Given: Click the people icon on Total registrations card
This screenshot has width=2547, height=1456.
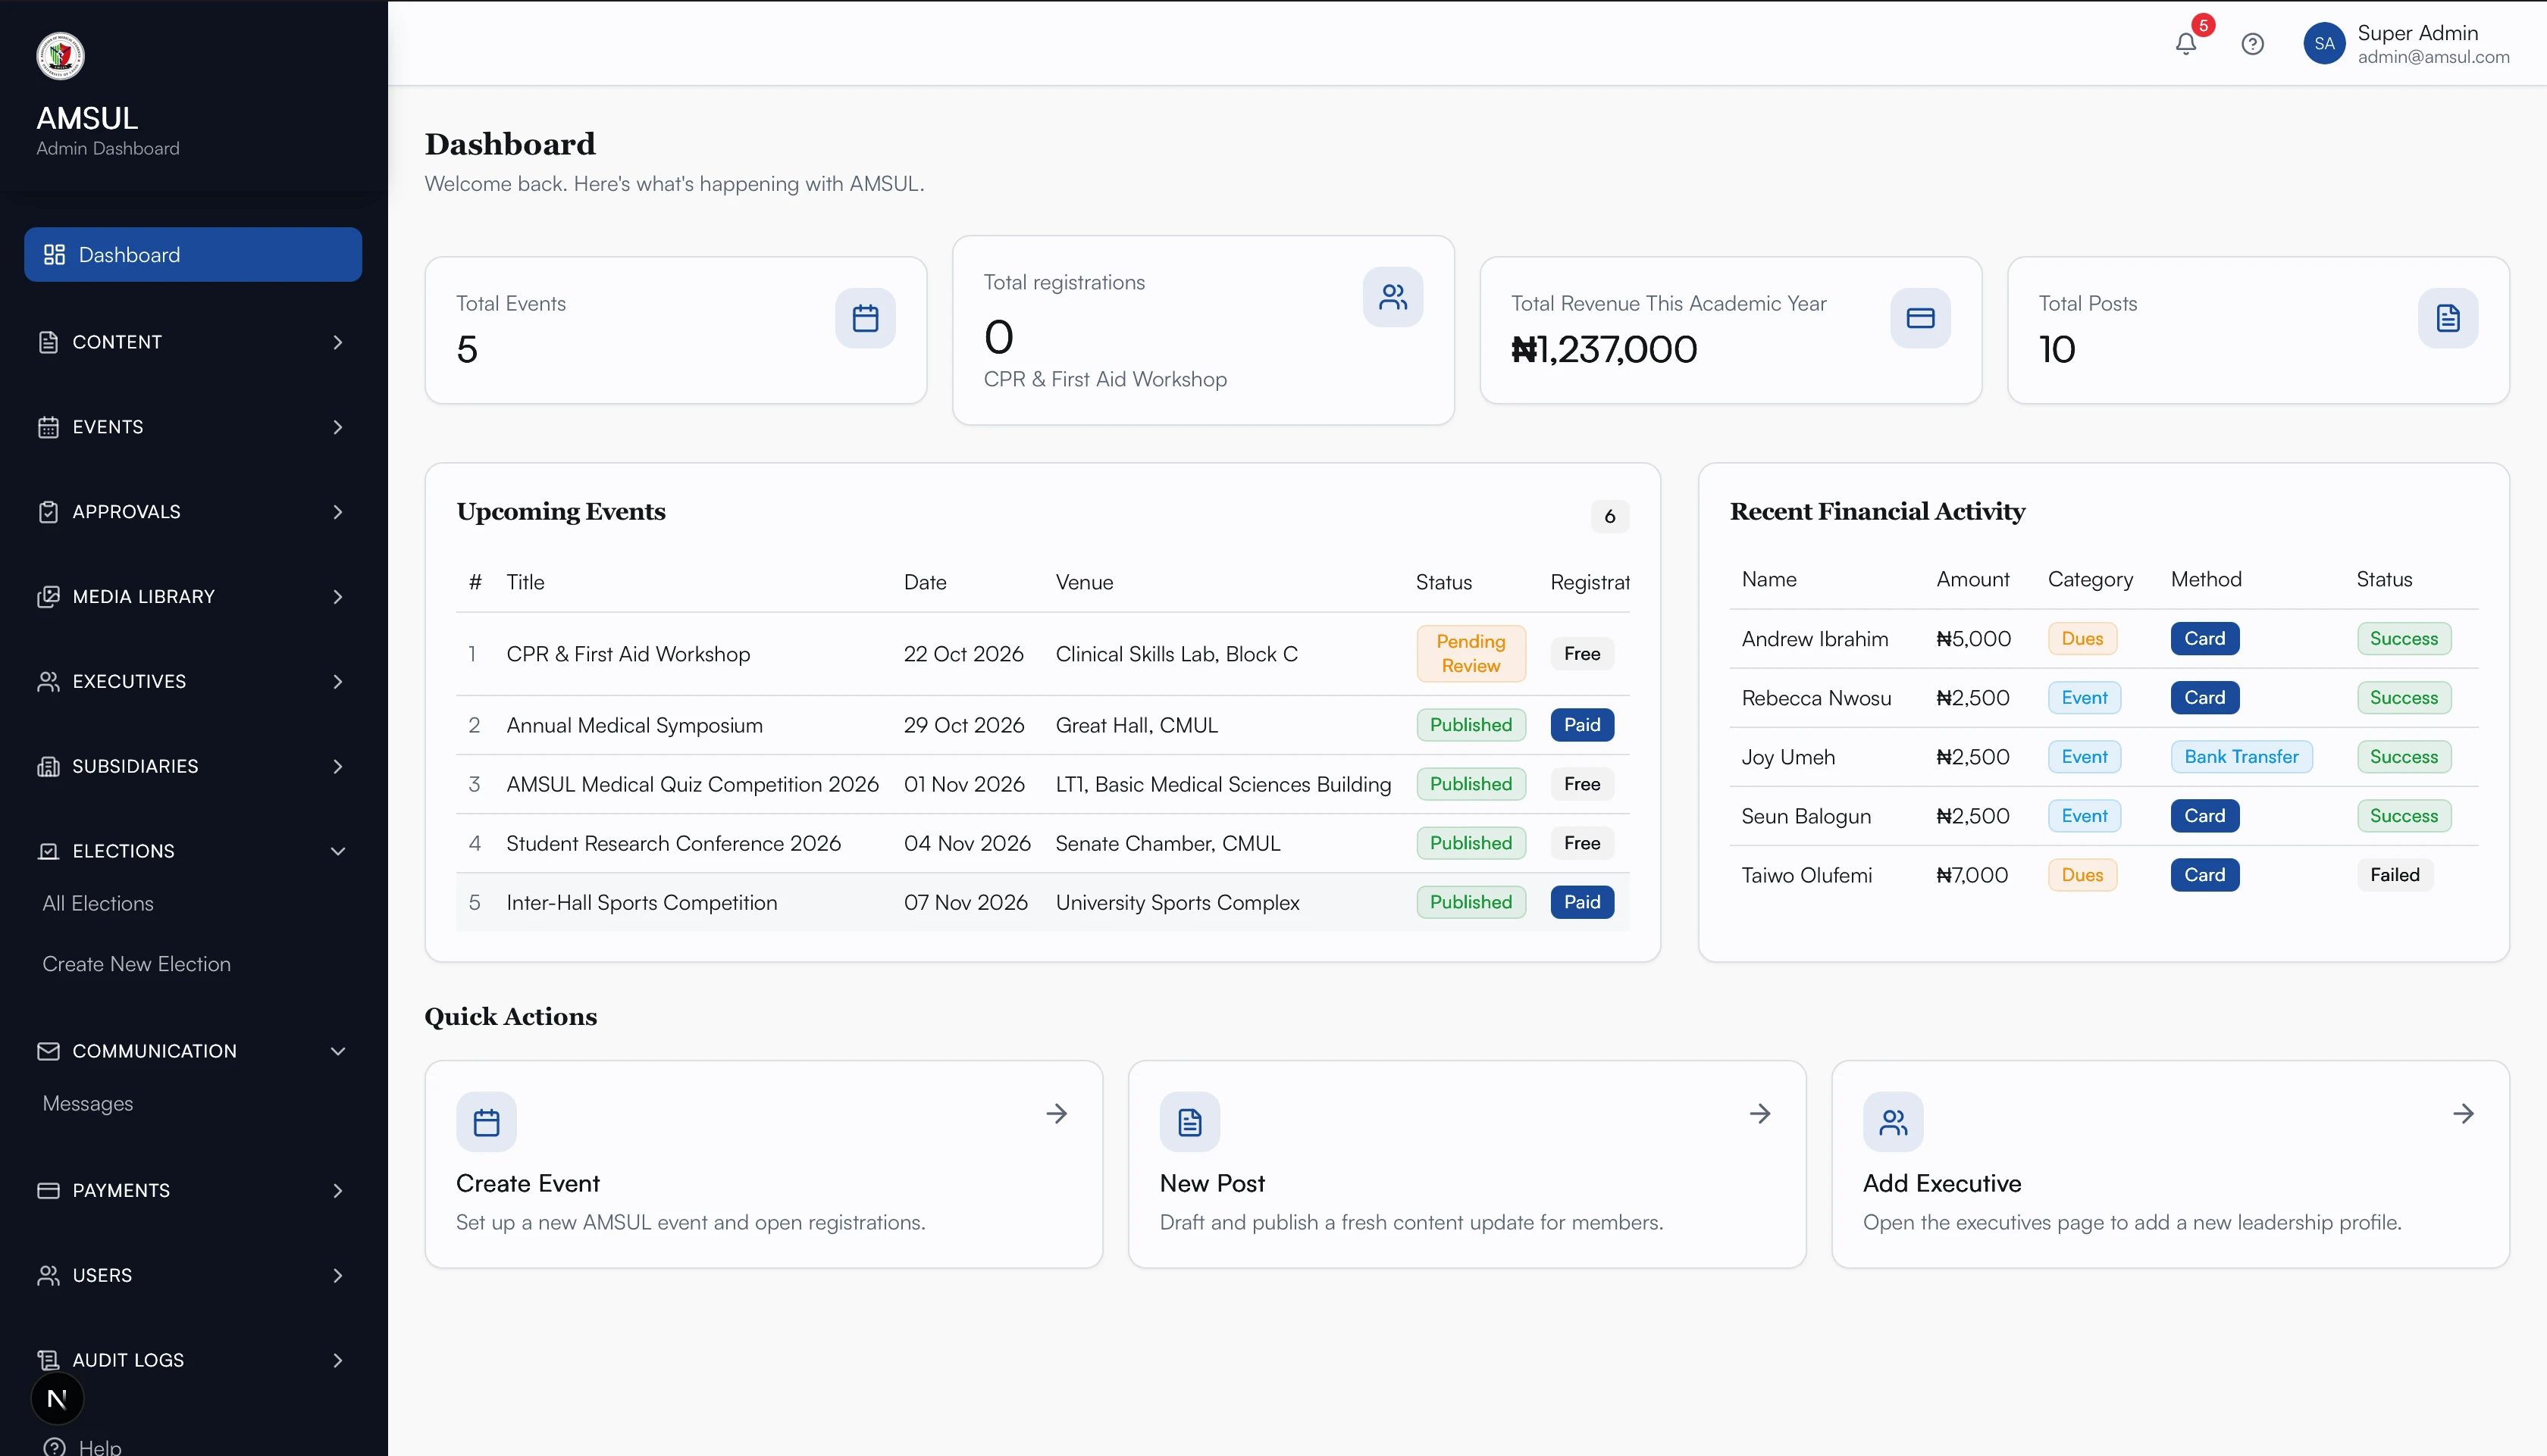Looking at the screenshot, I should [x=1393, y=297].
